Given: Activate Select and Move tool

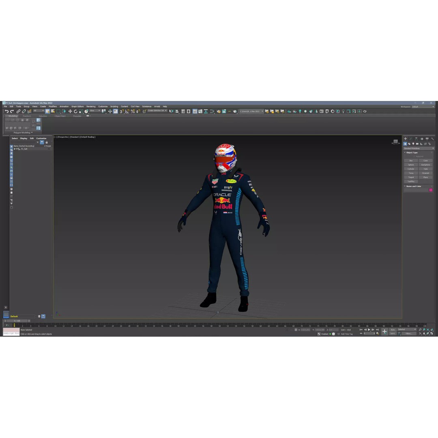Looking at the screenshot, I should 70,111.
